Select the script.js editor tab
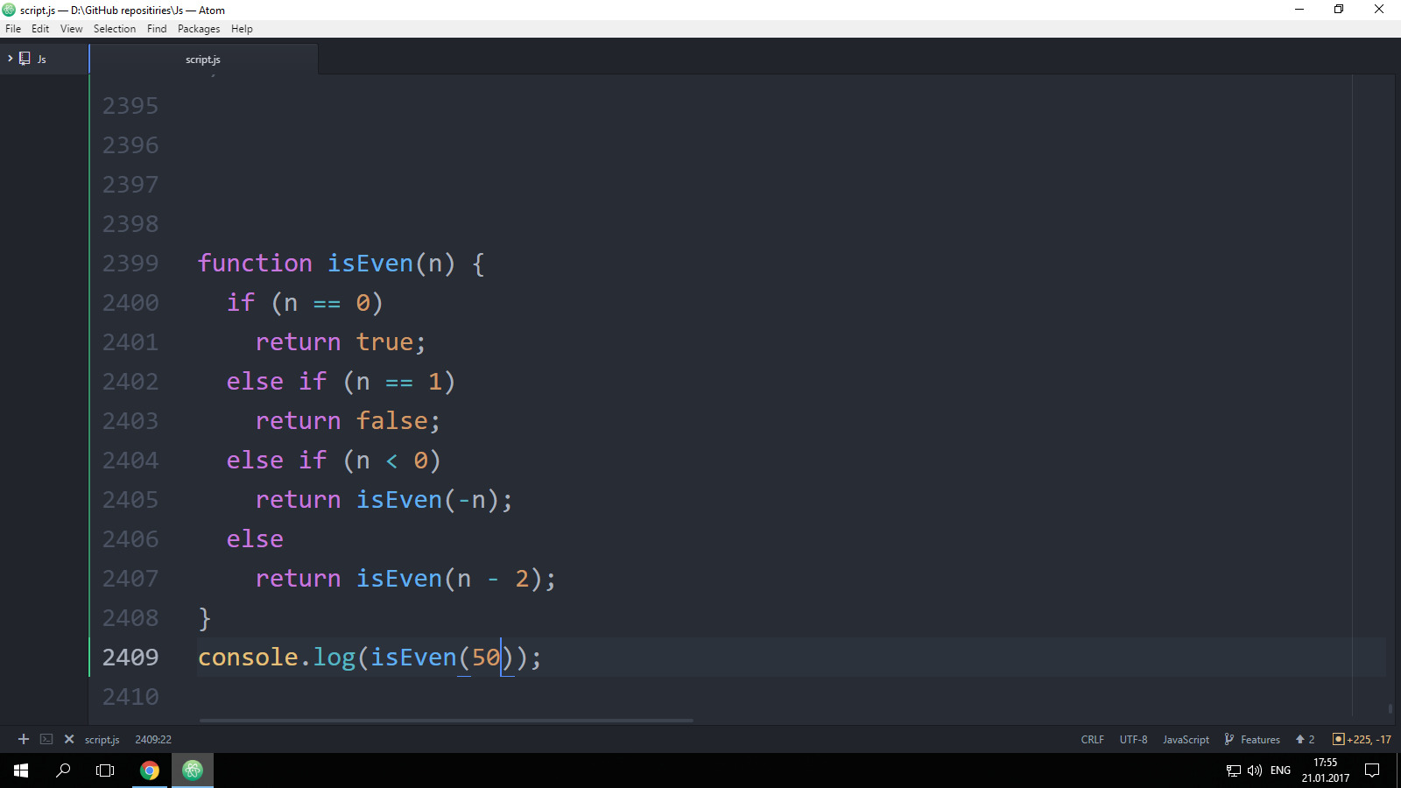 point(203,60)
